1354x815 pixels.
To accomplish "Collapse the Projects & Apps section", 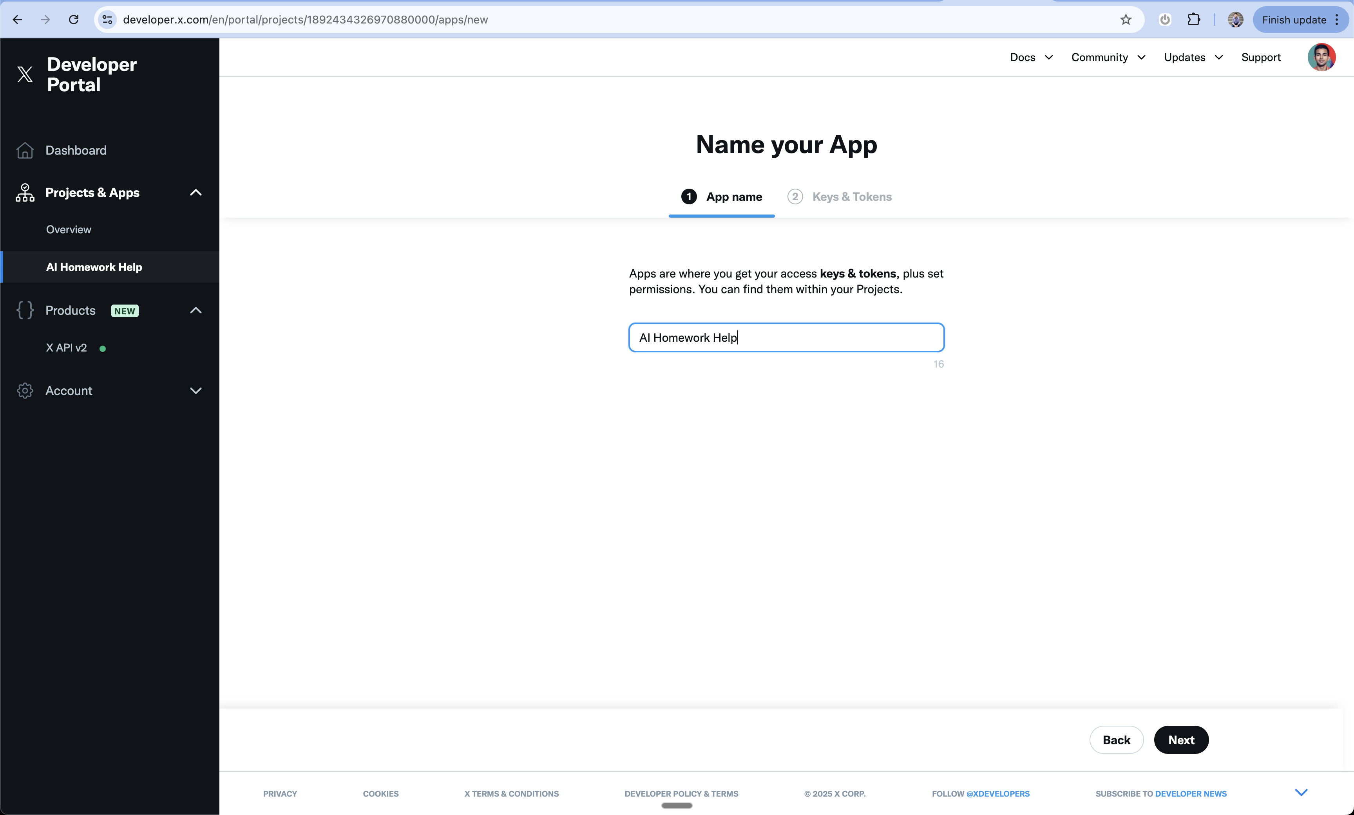I will (x=195, y=192).
